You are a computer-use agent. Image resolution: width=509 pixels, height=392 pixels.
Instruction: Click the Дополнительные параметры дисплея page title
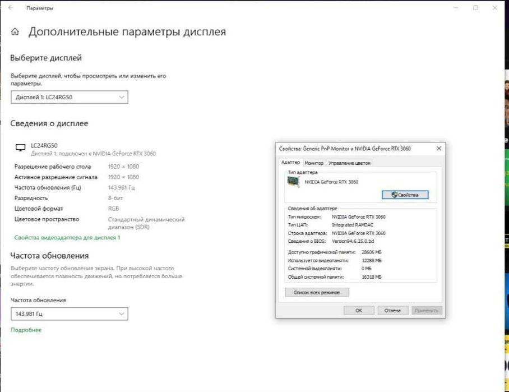[x=127, y=32]
